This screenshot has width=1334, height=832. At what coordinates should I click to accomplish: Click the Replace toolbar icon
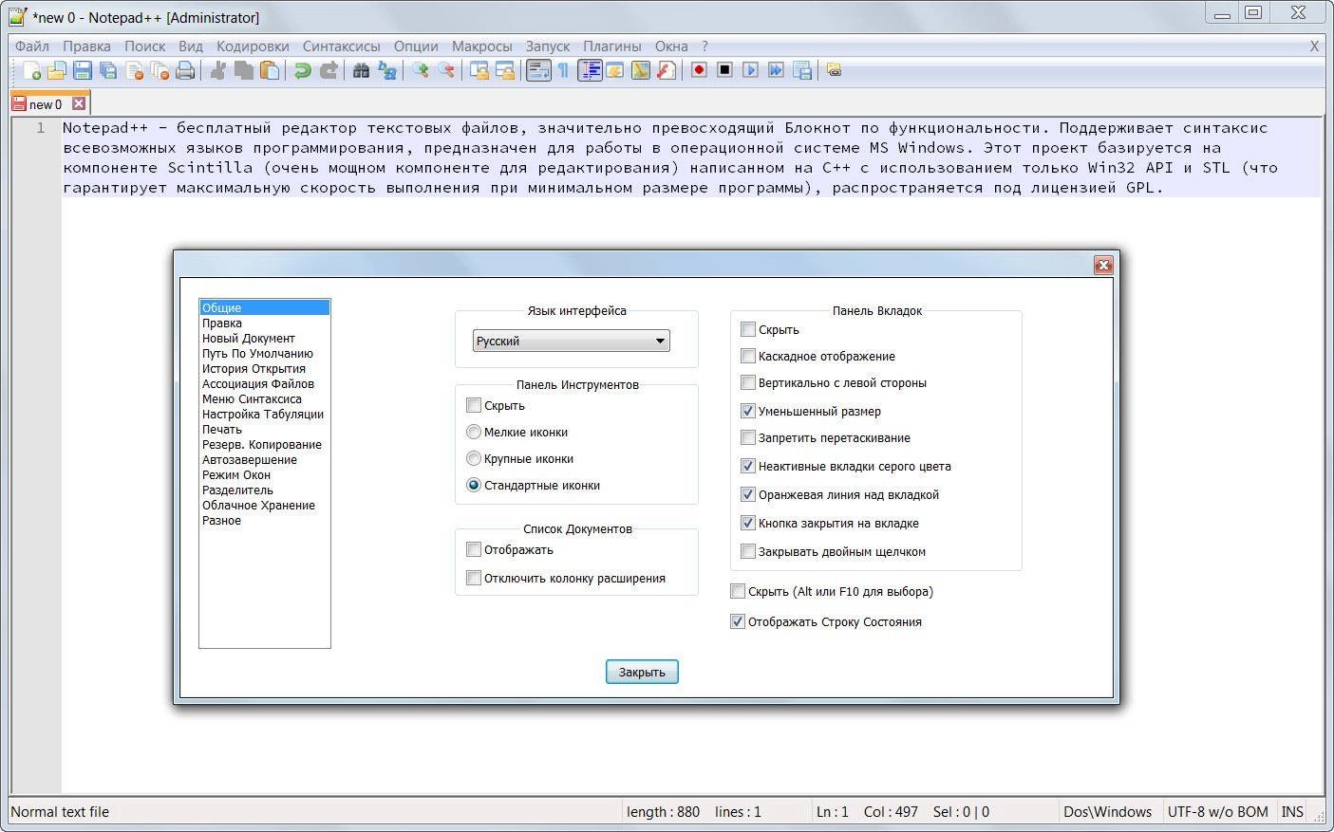pos(387,70)
